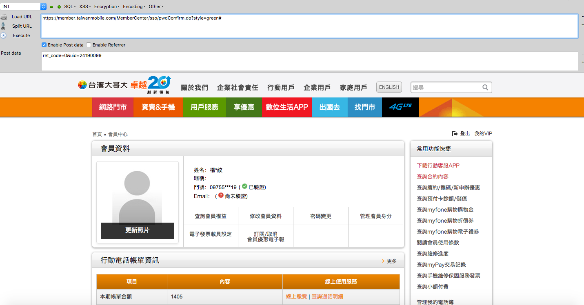Select the 找門市 navigation tab
The height and width of the screenshot is (305, 584).
(x=365, y=107)
